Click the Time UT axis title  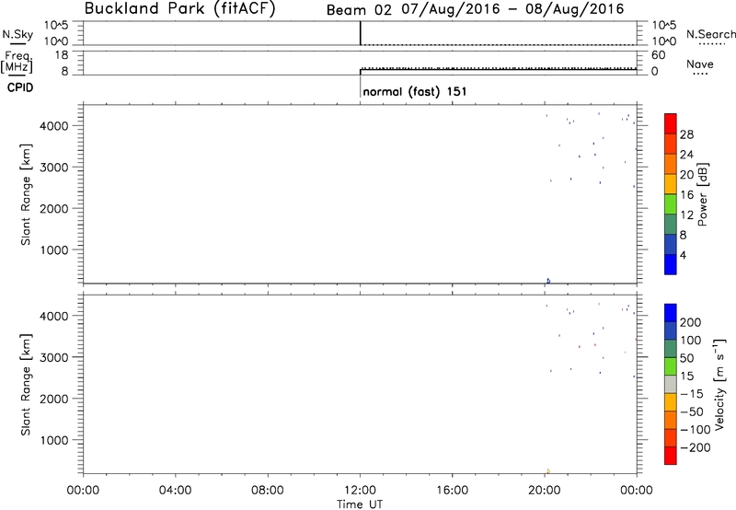coord(360,504)
